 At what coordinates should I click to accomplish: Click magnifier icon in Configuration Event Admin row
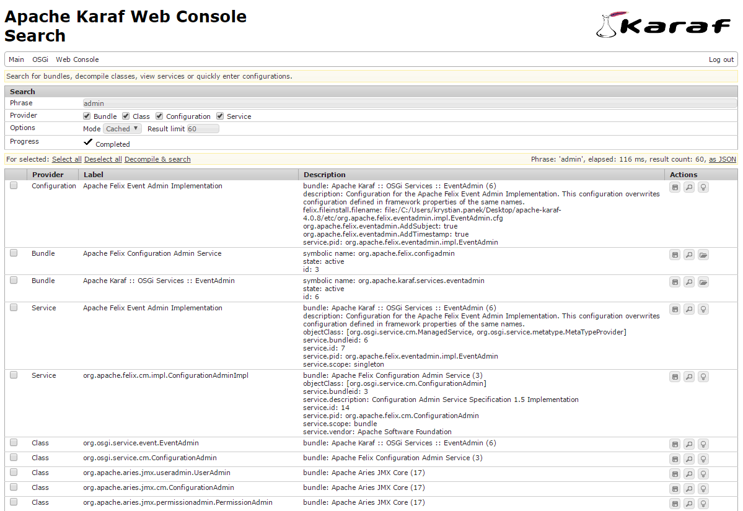click(689, 188)
